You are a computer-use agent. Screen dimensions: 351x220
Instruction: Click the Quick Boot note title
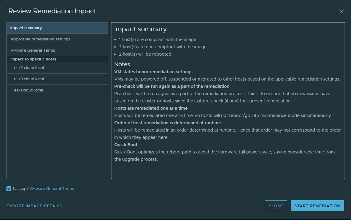coord(126,145)
